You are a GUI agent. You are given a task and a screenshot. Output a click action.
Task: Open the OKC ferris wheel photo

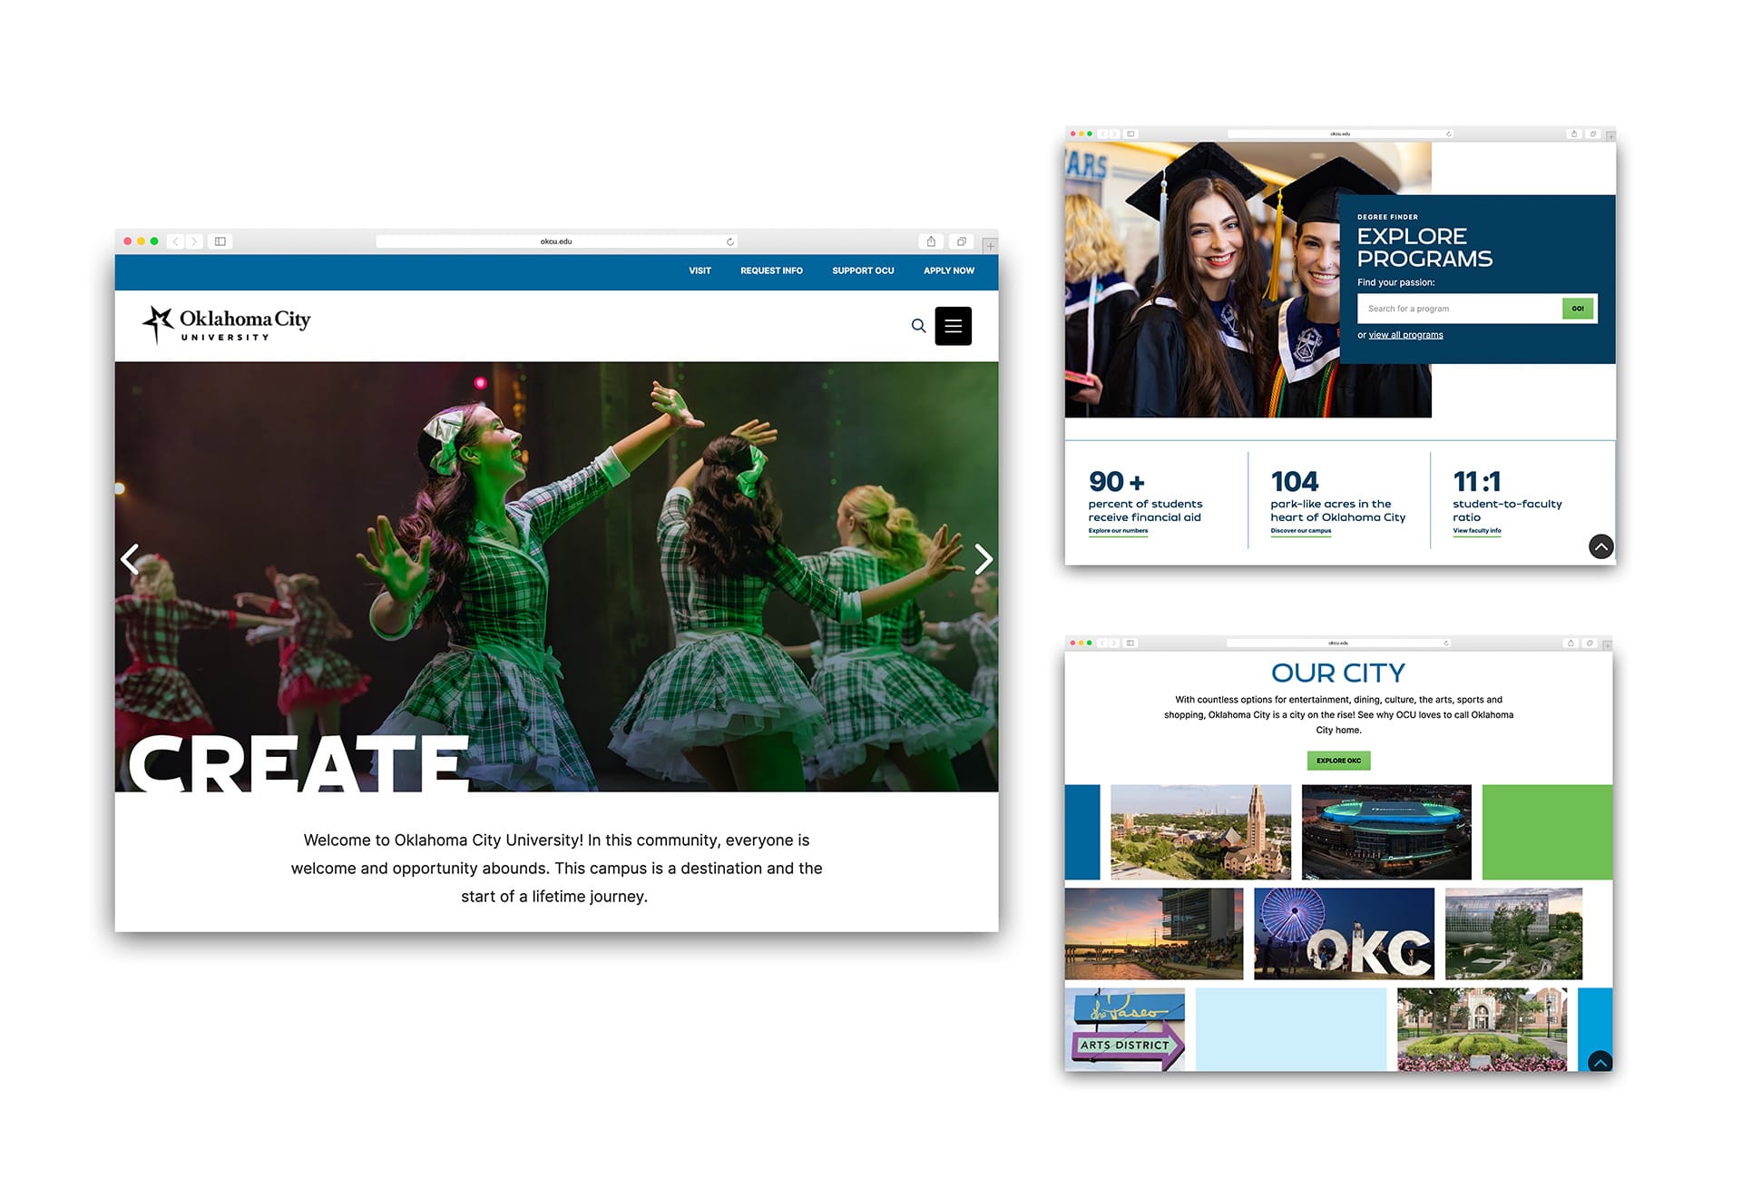pyautogui.click(x=1344, y=934)
